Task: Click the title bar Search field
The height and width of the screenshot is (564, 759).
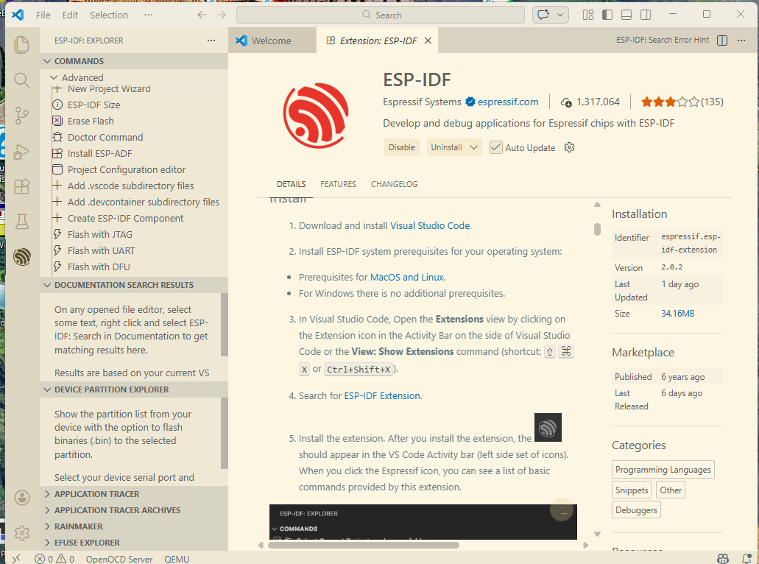Action: (x=381, y=15)
